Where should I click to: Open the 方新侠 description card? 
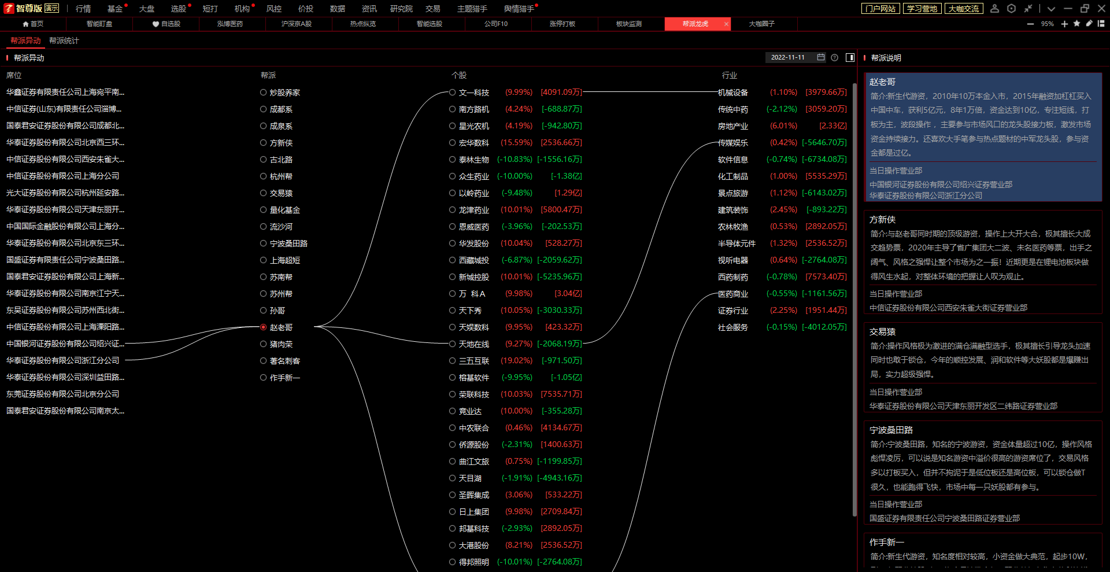pyautogui.click(x=983, y=263)
